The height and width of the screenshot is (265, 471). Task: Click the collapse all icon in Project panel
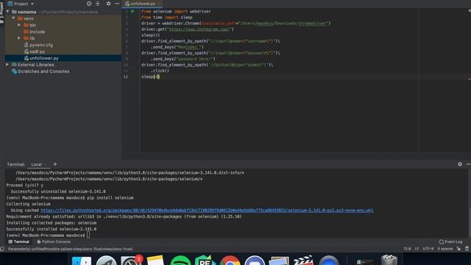98,4
